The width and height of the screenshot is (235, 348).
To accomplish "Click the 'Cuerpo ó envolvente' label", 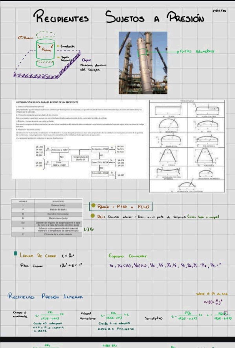I will click(x=20, y=315).
